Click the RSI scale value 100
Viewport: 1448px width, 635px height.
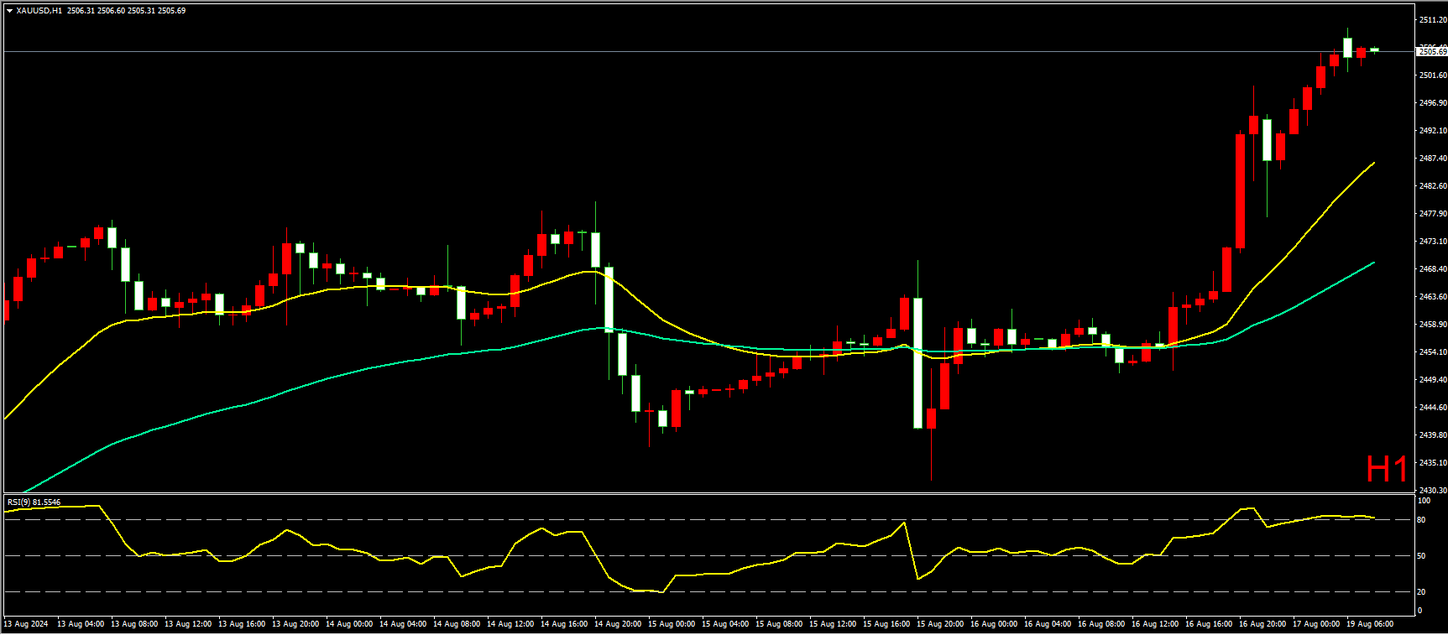[1424, 501]
